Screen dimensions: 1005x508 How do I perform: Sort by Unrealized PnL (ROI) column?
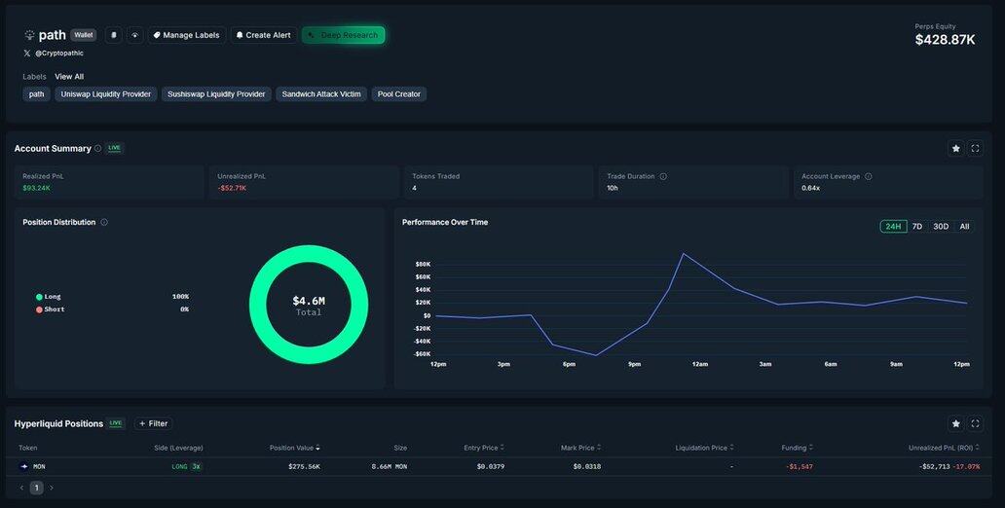(x=950, y=448)
